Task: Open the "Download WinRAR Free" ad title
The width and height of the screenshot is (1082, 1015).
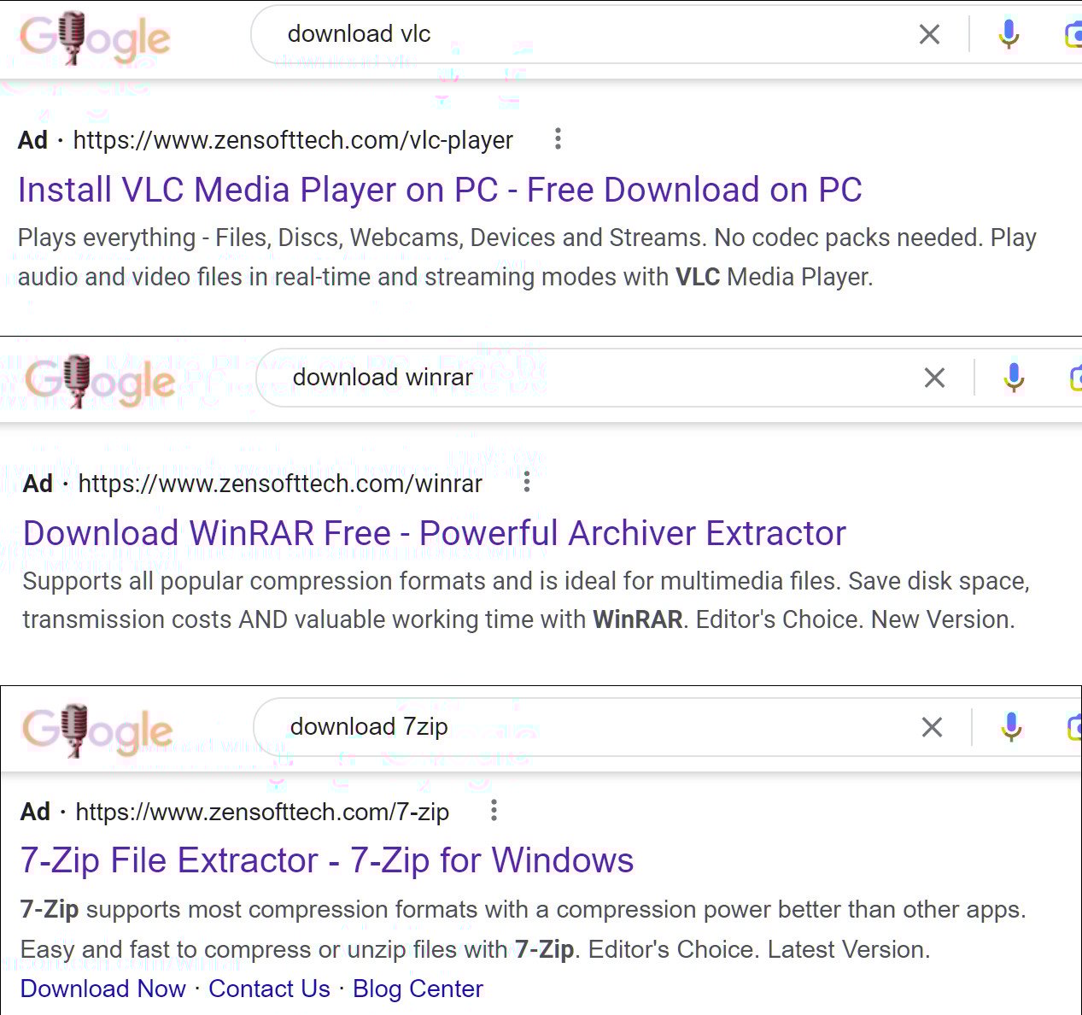Action: point(434,533)
